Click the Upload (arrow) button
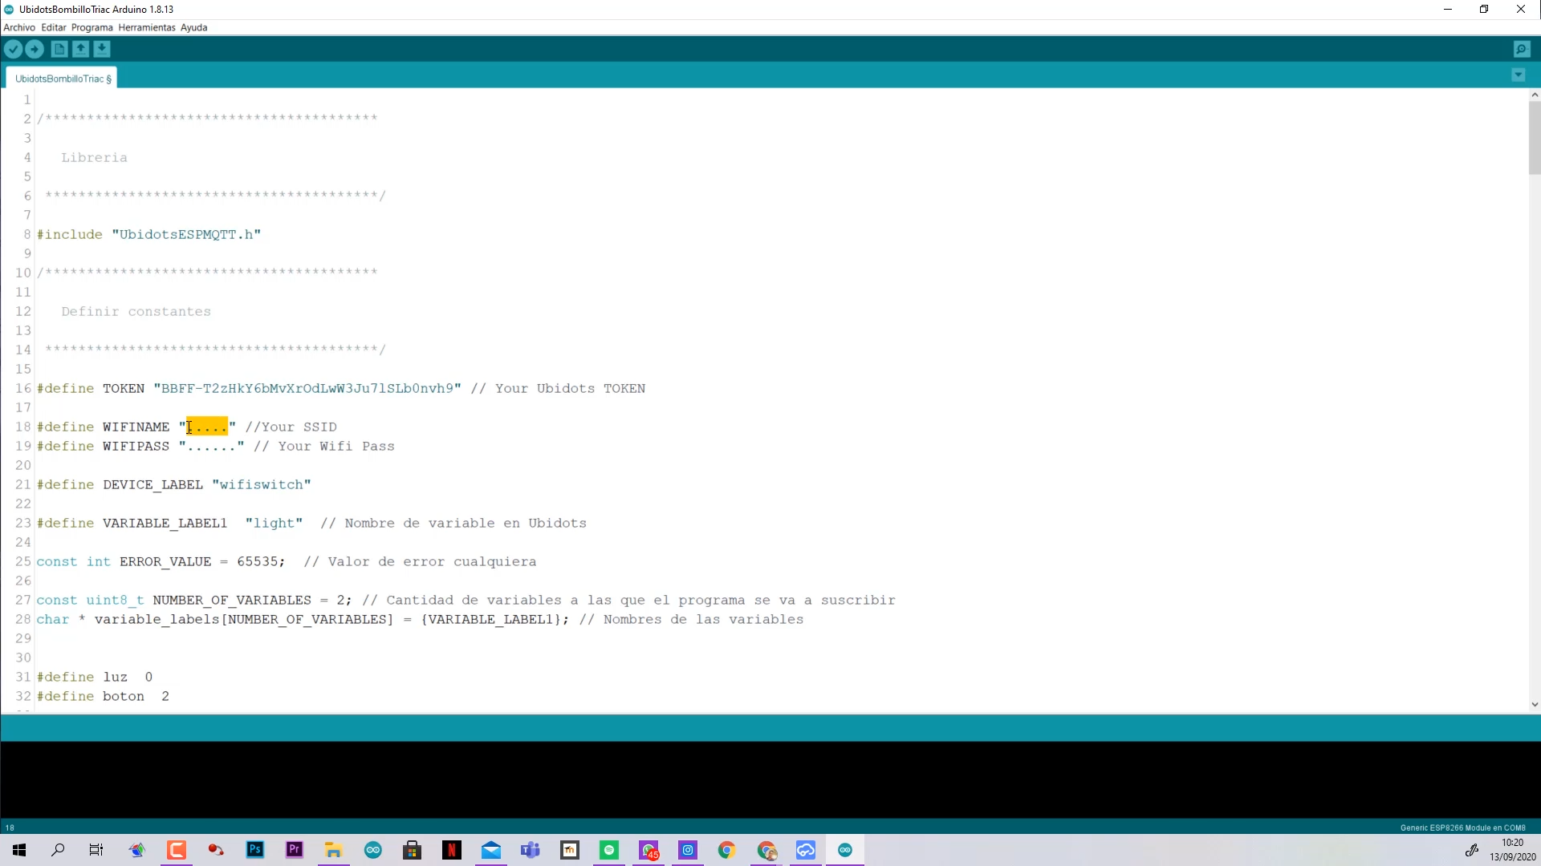Screen dimensions: 1541x866 (x=35, y=49)
